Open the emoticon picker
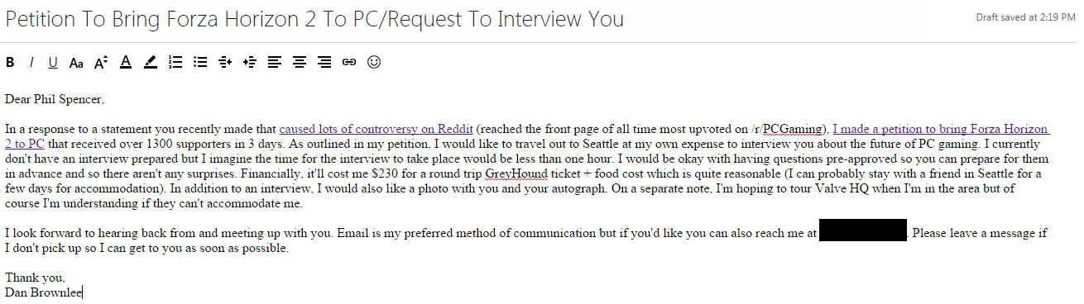 (374, 62)
